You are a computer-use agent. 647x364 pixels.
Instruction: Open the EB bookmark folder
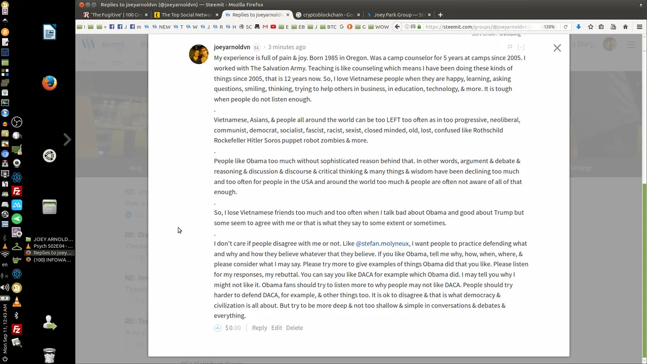point(299,27)
